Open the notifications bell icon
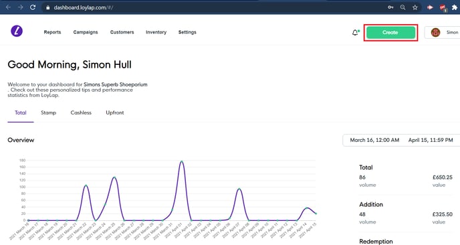 (x=355, y=32)
